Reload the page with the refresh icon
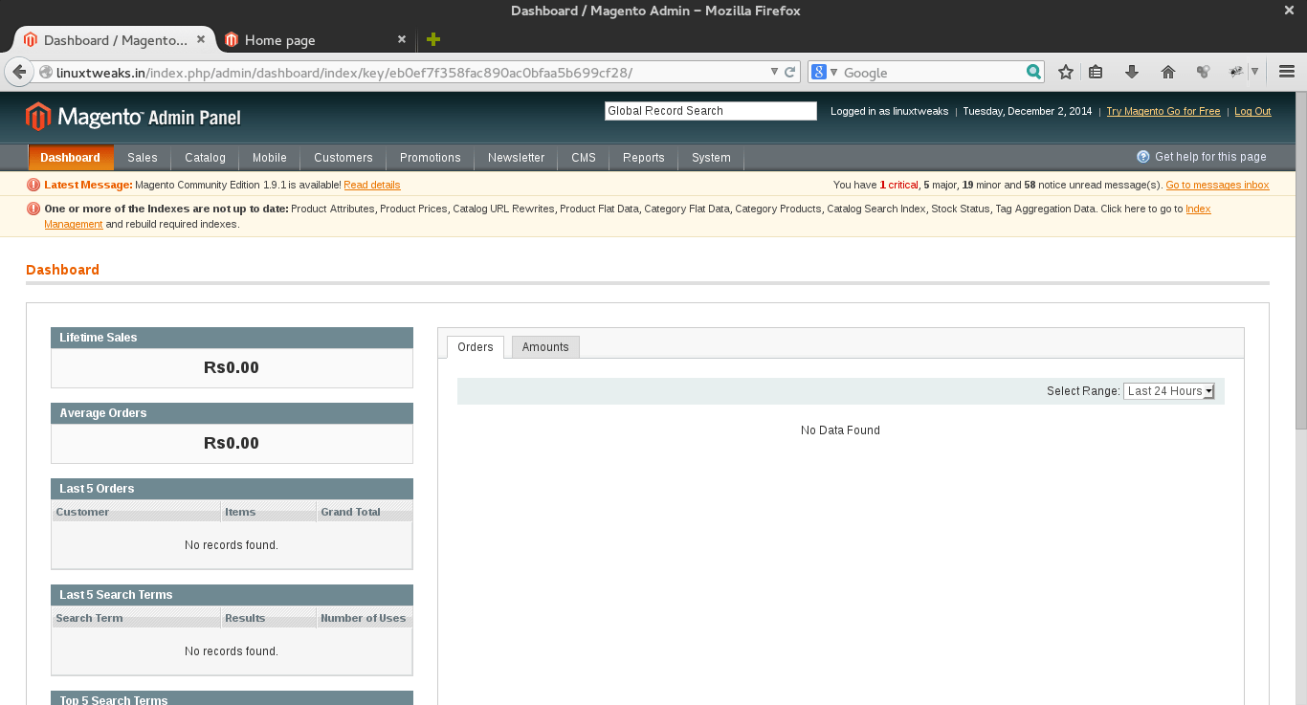 tap(790, 72)
